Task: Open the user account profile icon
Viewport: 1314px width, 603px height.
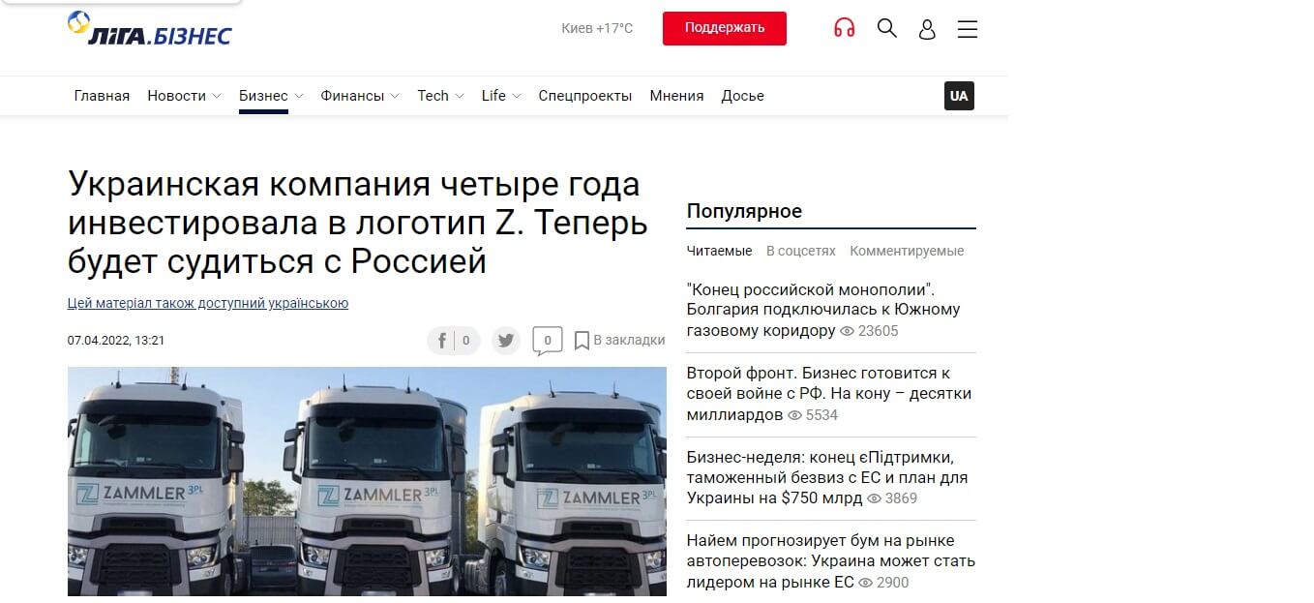Action: [x=927, y=29]
